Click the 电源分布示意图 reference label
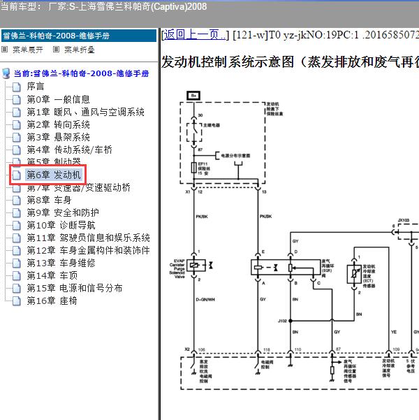The width and height of the screenshot is (419, 420). (235, 156)
